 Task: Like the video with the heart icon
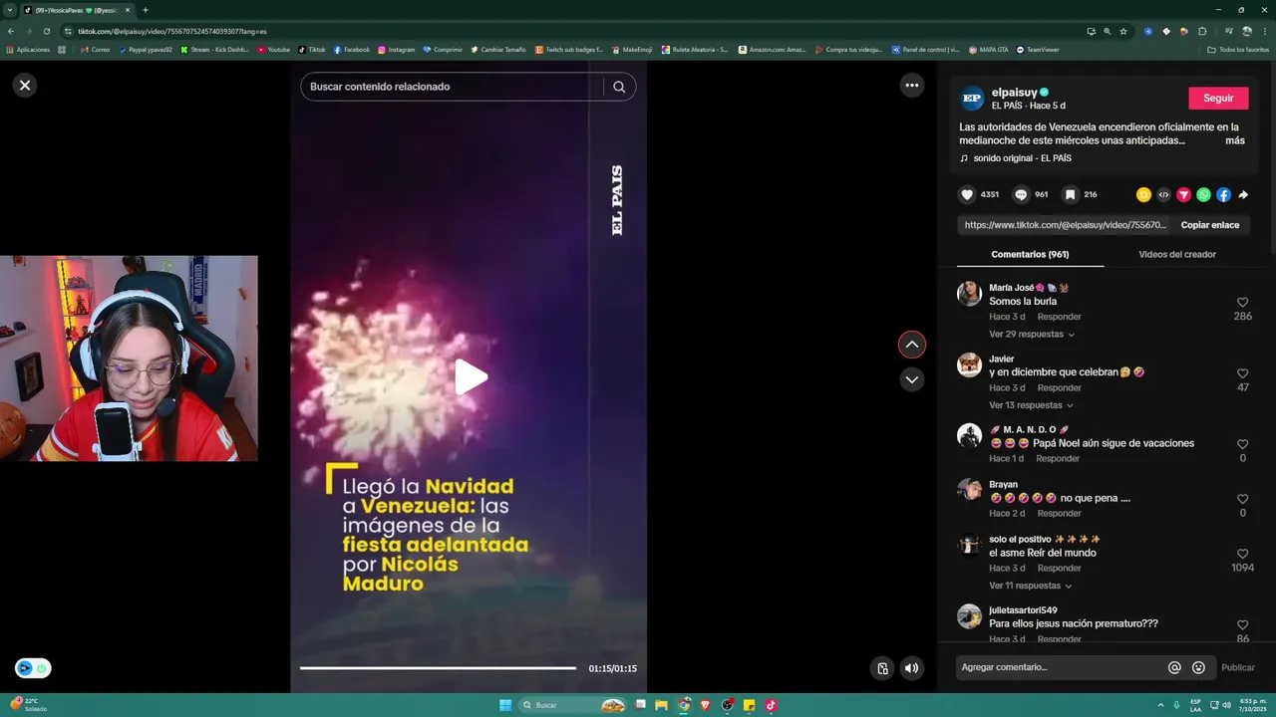click(x=966, y=195)
